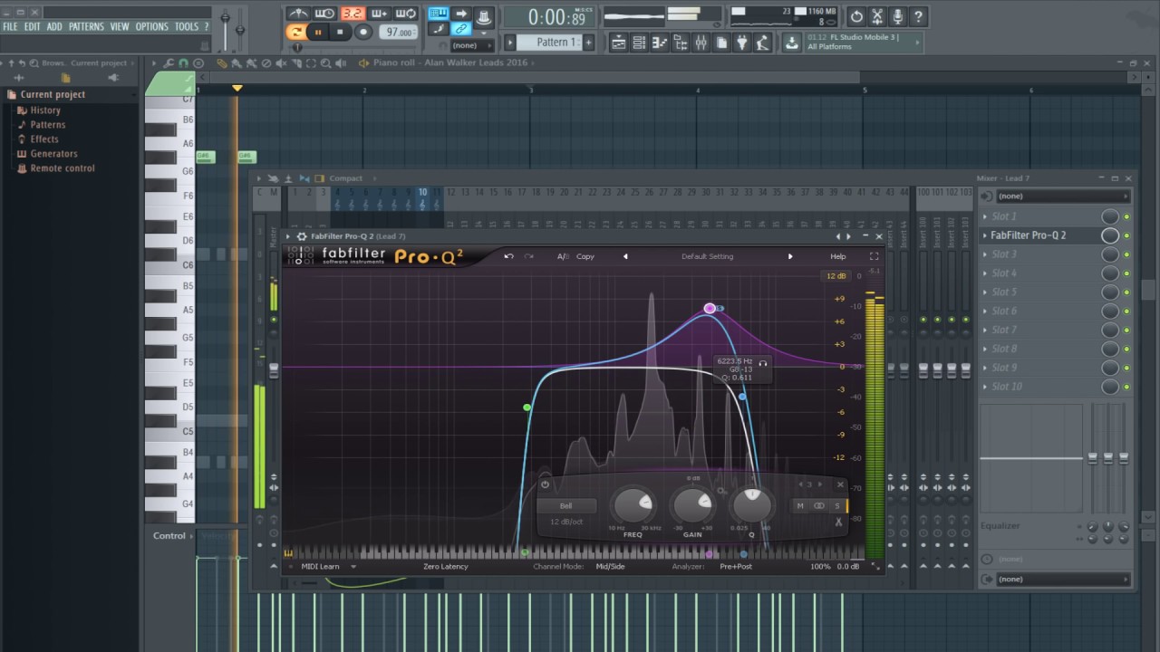
Task: Open the Mid/Side channel mode selector
Action: pos(610,567)
